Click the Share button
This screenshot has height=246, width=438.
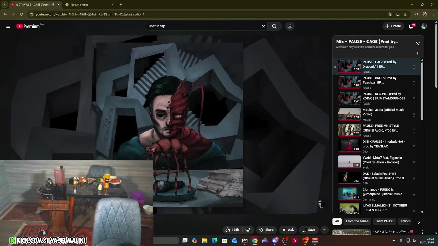(266, 230)
